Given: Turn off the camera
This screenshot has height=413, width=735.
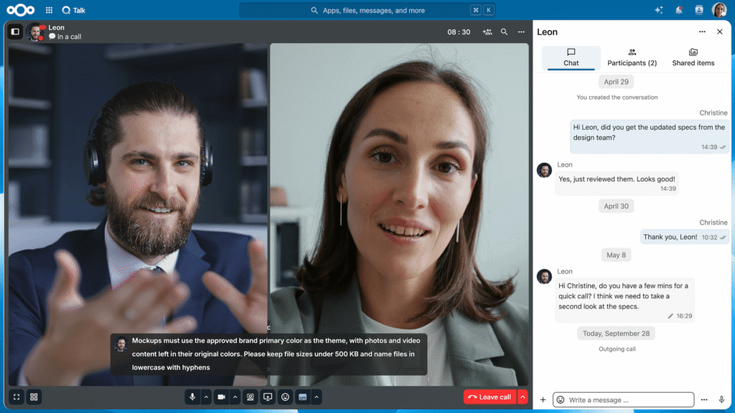Looking at the screenshot, I should coord(221,397).
